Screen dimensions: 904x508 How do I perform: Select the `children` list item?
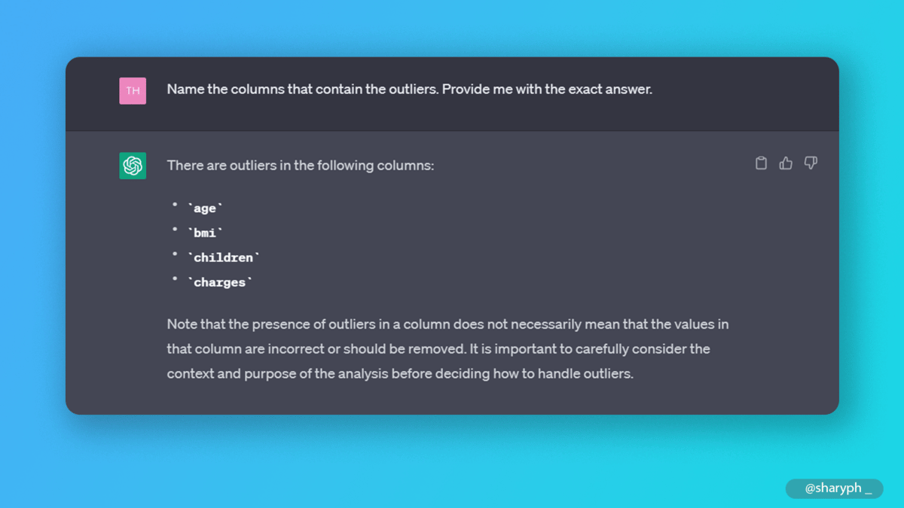[x=223, y=257]
